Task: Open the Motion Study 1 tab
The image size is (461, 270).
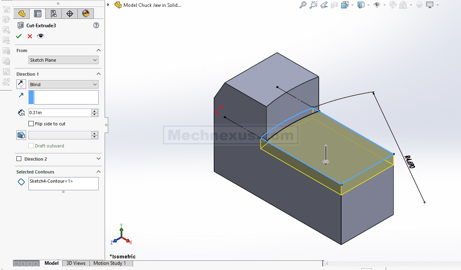Action: click(x=109, y=263)
